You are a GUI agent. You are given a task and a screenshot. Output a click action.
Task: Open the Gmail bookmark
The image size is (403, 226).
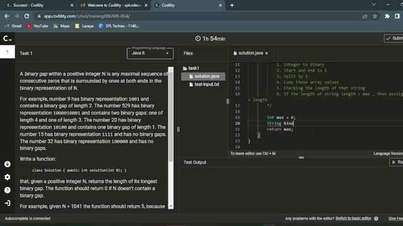(13, 26)
